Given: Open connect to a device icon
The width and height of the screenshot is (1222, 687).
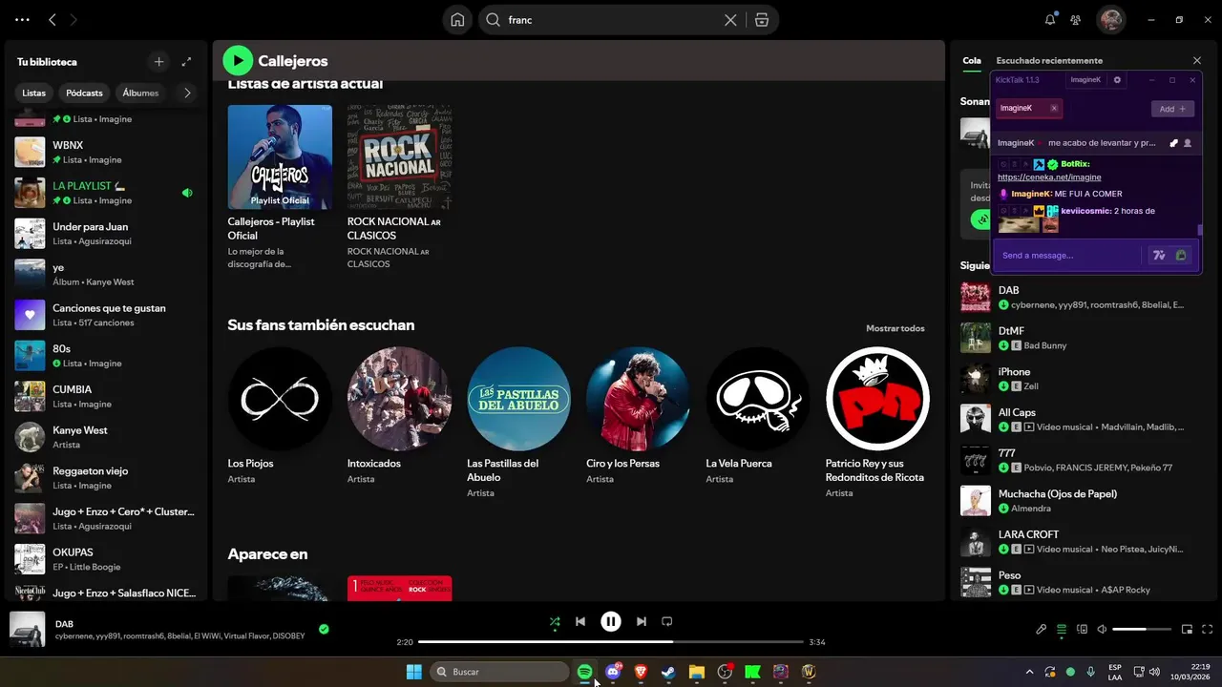Looking at the screenshot, I should point(1083,630).
